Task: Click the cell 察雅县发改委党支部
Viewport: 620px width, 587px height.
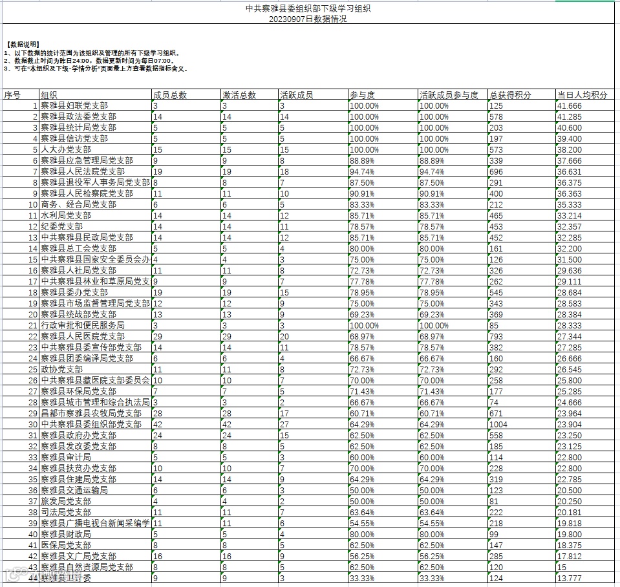Action: click(x=95, y=446)
